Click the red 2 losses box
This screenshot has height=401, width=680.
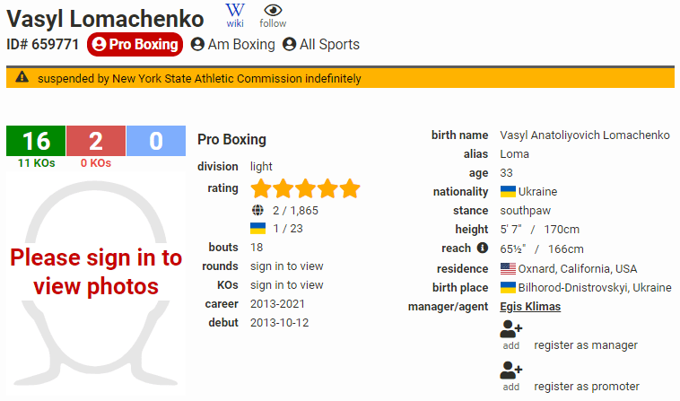tap(96, 141)
